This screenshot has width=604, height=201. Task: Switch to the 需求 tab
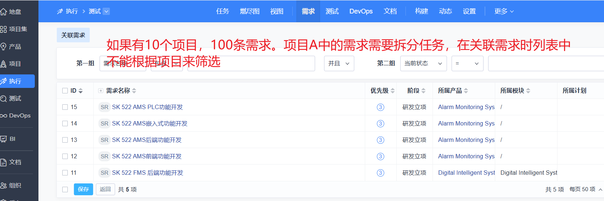click(x=308, y=11)
